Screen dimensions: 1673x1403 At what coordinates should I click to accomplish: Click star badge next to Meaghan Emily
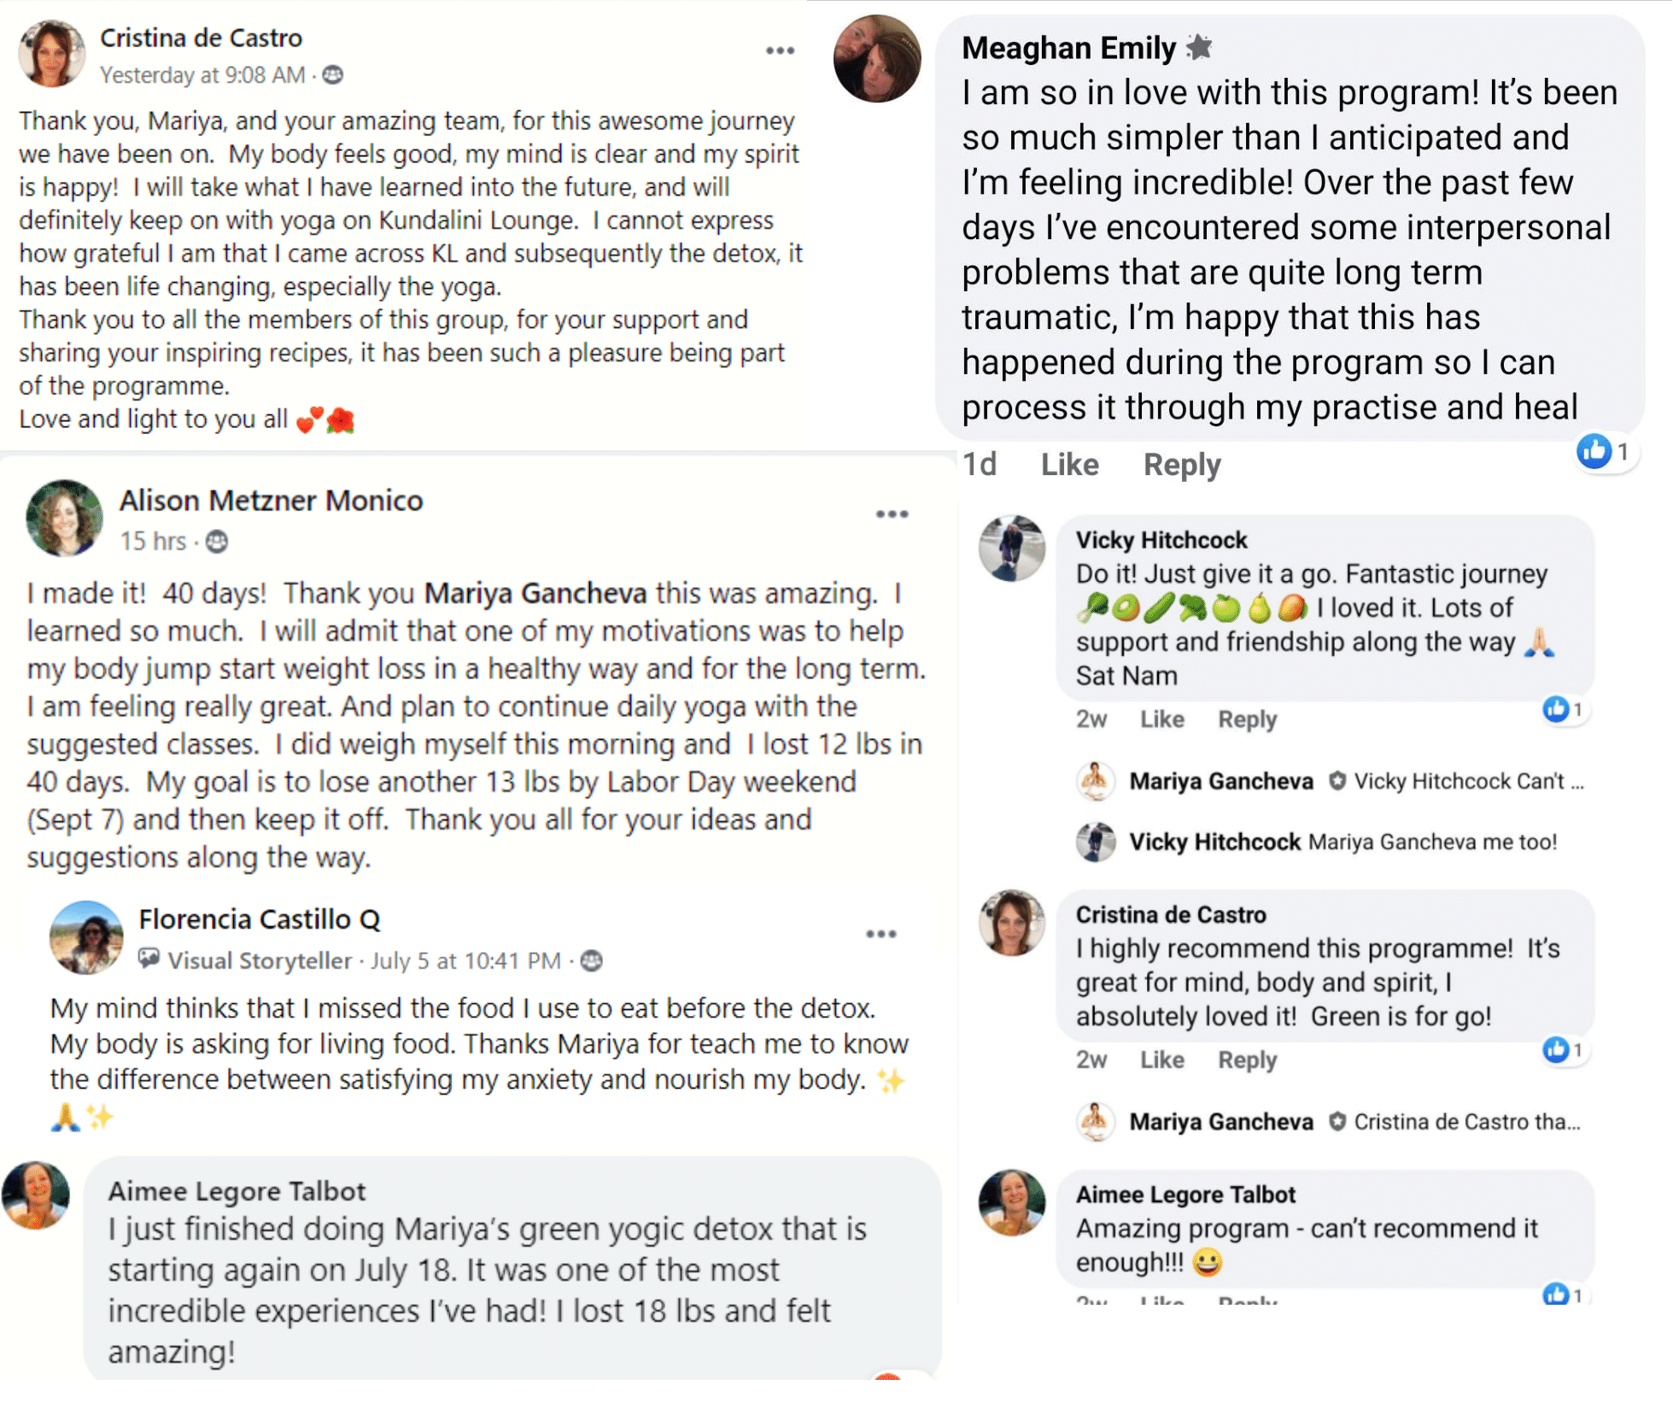(1199, 47)
